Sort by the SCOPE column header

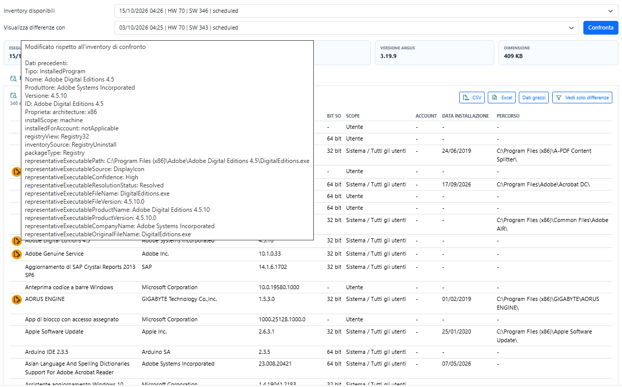352,116
